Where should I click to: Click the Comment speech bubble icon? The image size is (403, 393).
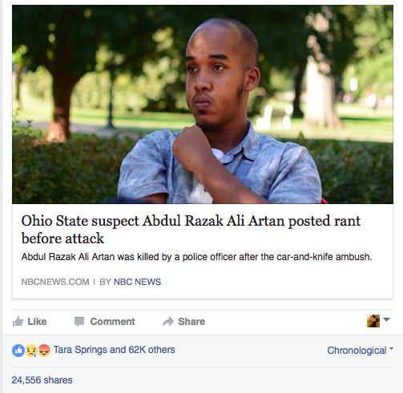[79, 322]
